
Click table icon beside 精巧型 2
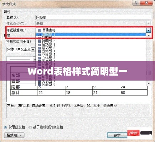pyautogui.click(x=40, y=48)
